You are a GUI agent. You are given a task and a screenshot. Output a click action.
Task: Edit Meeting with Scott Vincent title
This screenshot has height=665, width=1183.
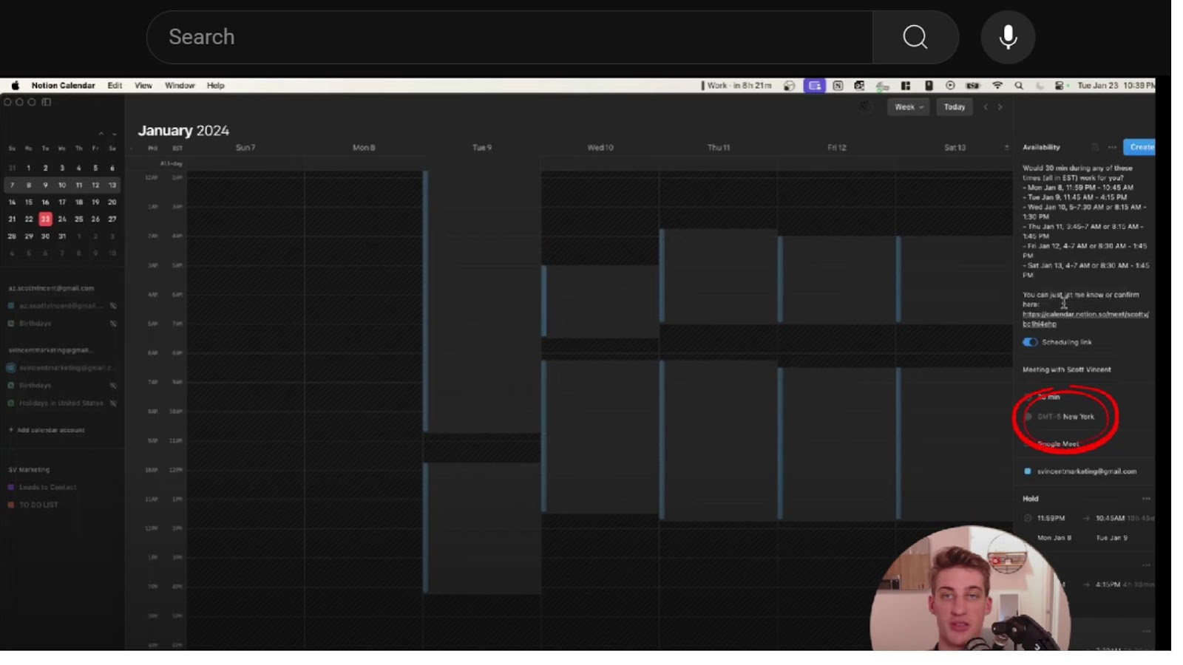(1067, 369)
